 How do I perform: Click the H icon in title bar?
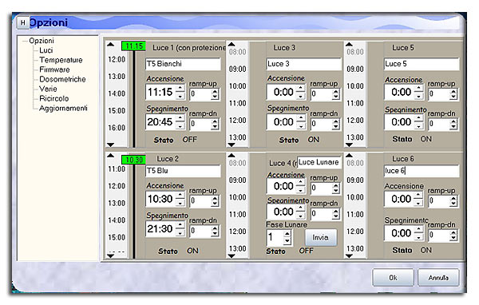22,22
